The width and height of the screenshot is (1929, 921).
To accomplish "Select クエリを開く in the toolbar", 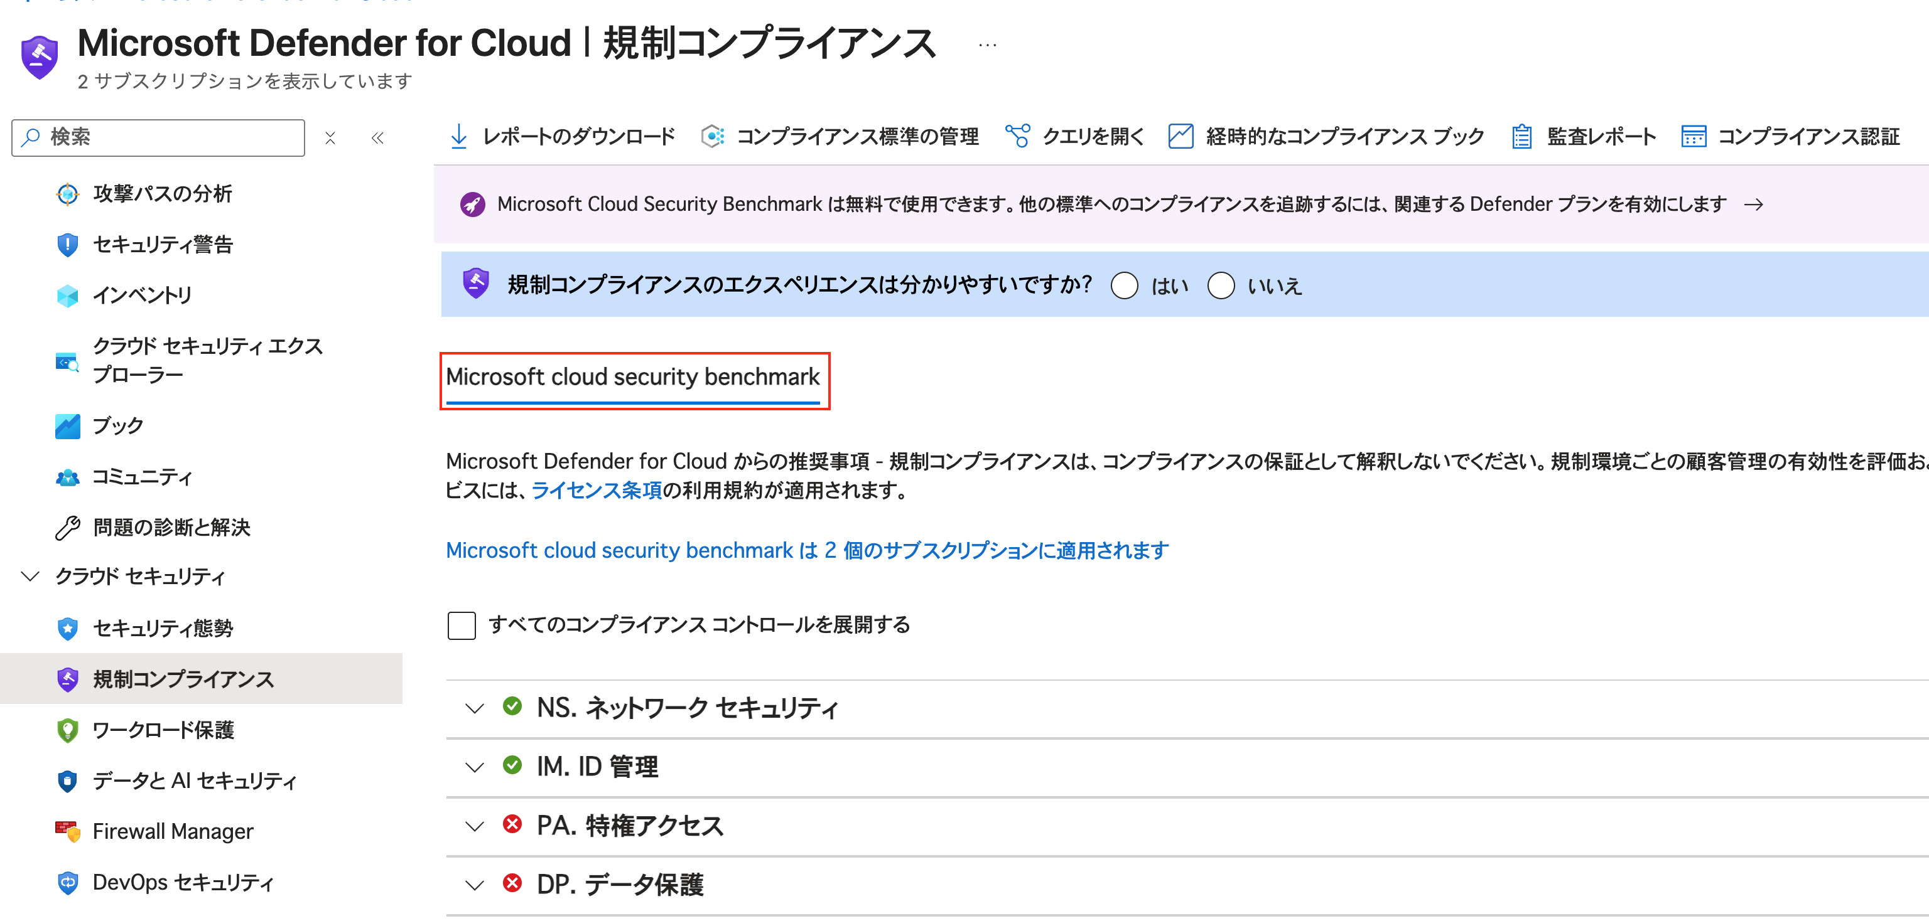I will (1093, 136).
